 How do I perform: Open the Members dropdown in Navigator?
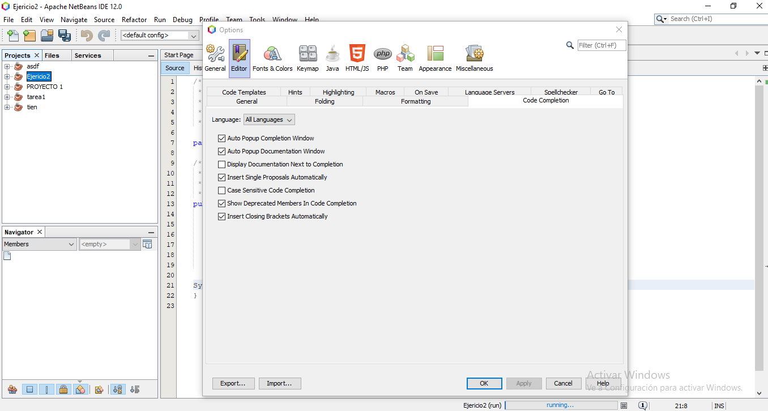(39, 244)
